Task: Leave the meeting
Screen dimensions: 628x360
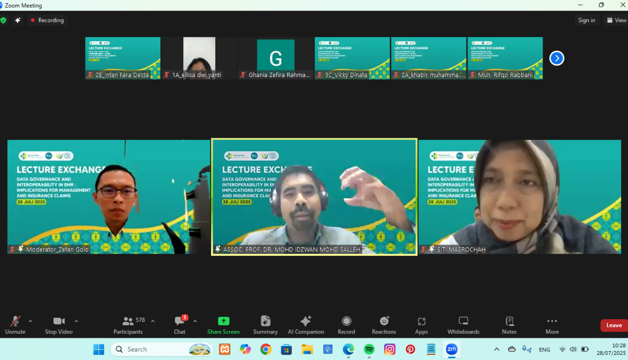Action: click(x=614, y=325)
